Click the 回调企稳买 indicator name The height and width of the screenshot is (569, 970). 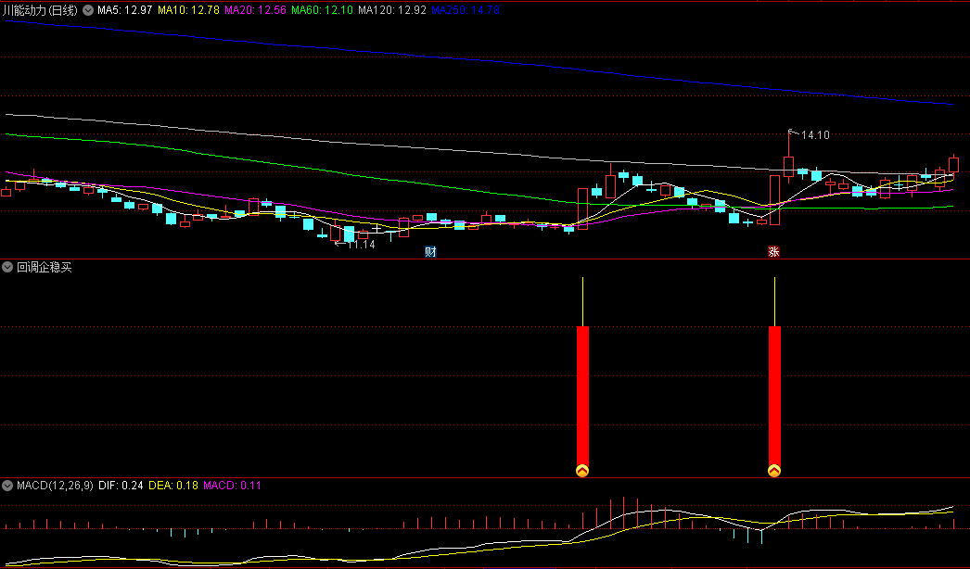click(x=44, y=267)
